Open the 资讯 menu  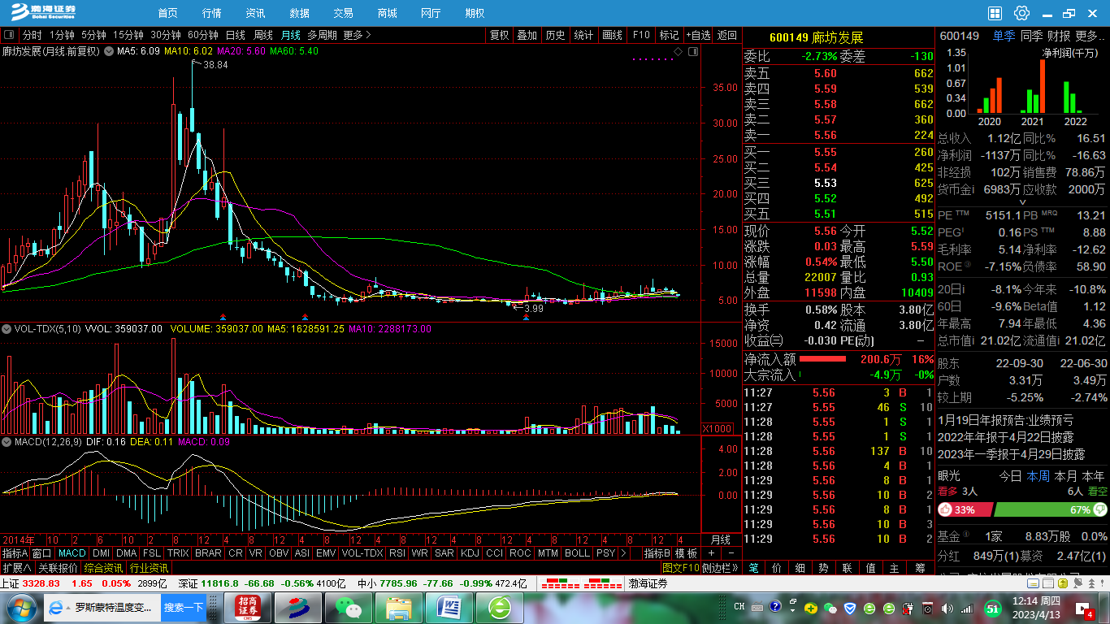pyautogui.click(x=255, y=13)
